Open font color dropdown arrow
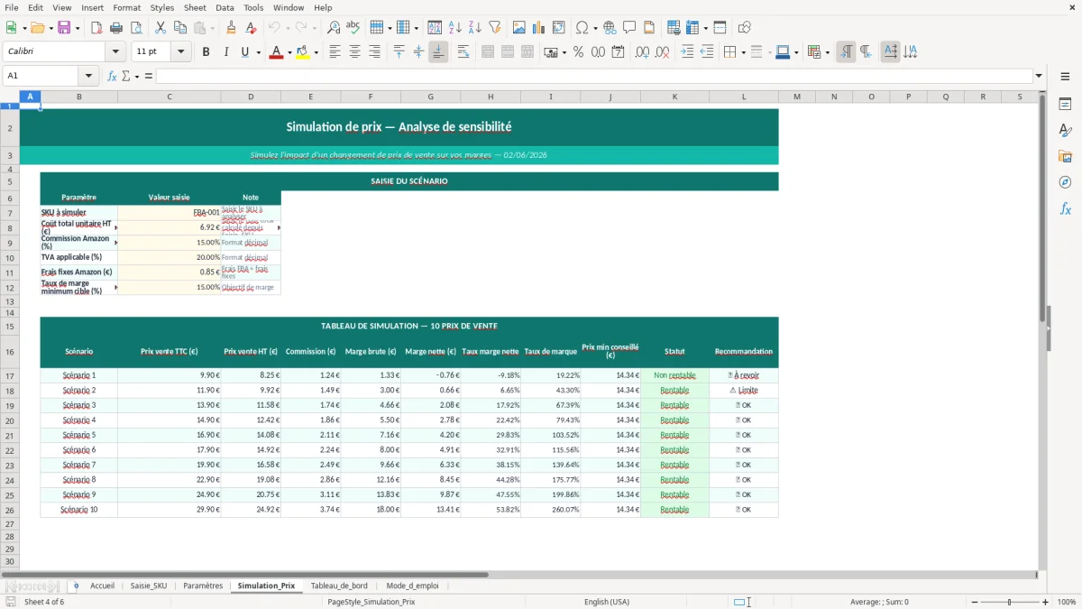The height and width of the screenshot is (609, 1082). [x=289, y=52]
